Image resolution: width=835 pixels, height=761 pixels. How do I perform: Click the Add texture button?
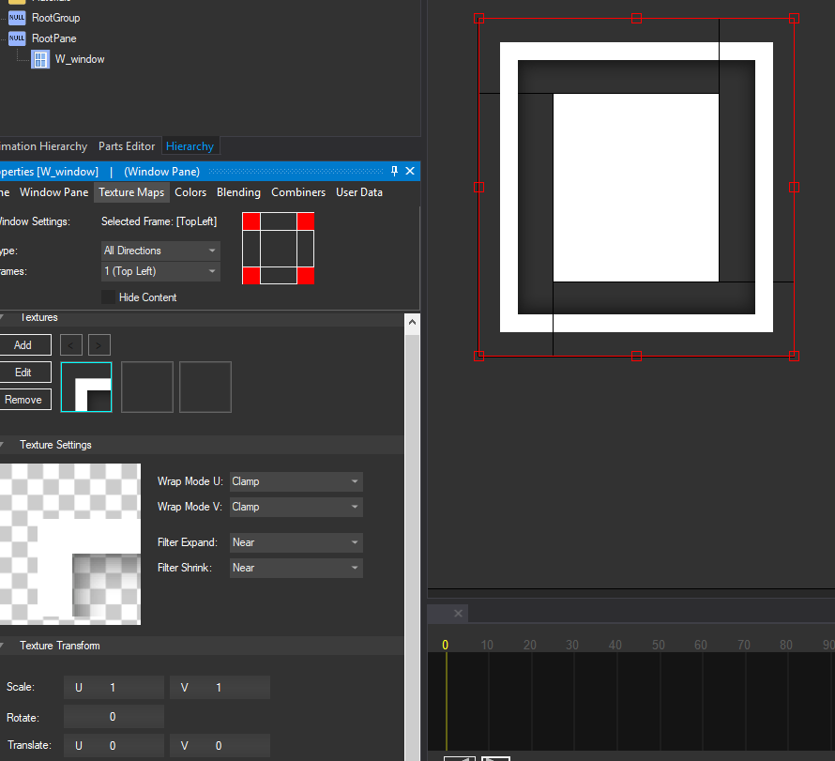[x=23, y=345]
